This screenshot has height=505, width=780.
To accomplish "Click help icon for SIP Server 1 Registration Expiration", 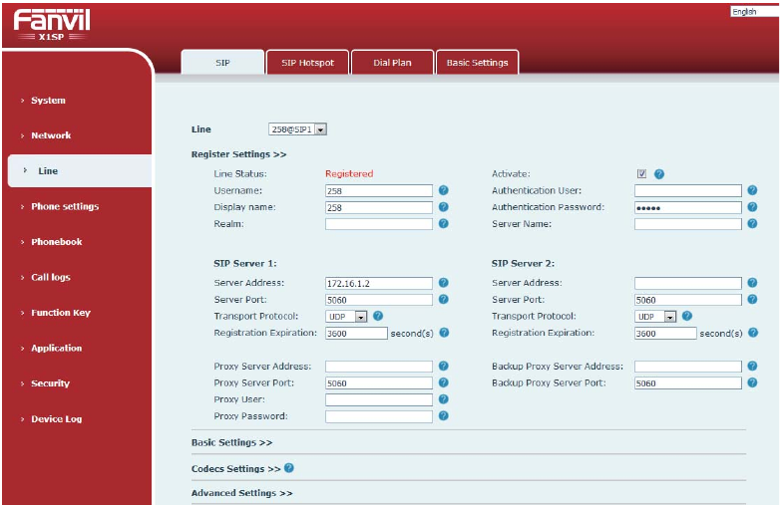I will 444,333.
